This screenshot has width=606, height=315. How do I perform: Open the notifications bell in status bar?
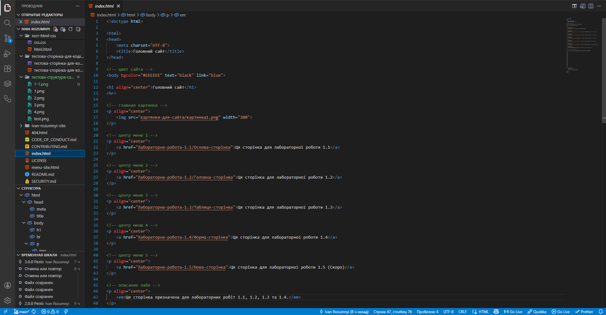[x=600, y=312]
